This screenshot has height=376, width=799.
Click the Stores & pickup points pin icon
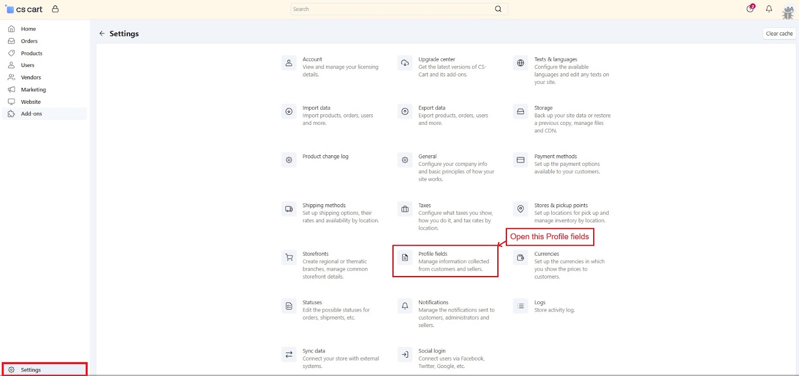tap(520, 209)
